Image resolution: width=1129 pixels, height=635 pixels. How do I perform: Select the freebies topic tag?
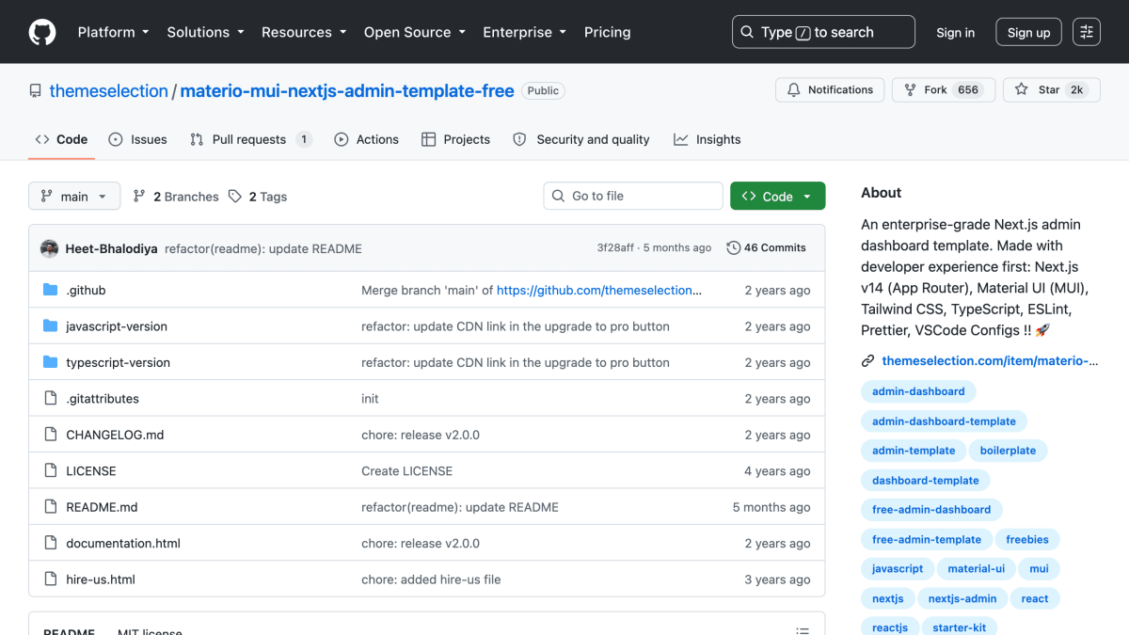pos(1027,540)
